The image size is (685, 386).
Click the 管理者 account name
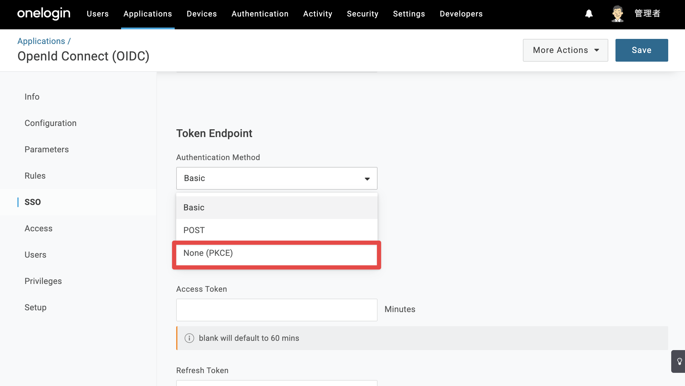pyautogui.click(x=647, y=14)
